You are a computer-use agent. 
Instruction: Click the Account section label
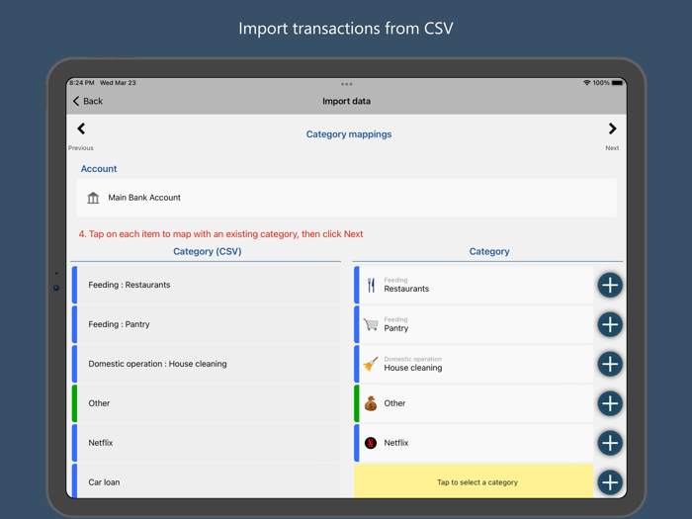99,169
